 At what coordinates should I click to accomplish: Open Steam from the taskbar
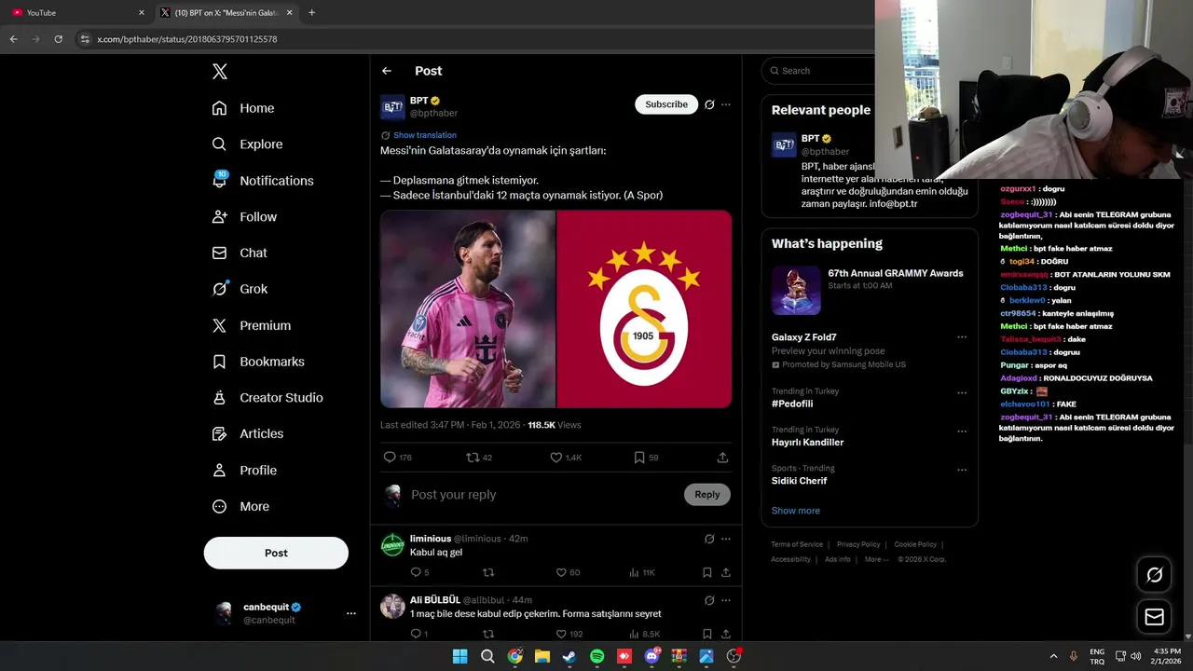point(569,656)
